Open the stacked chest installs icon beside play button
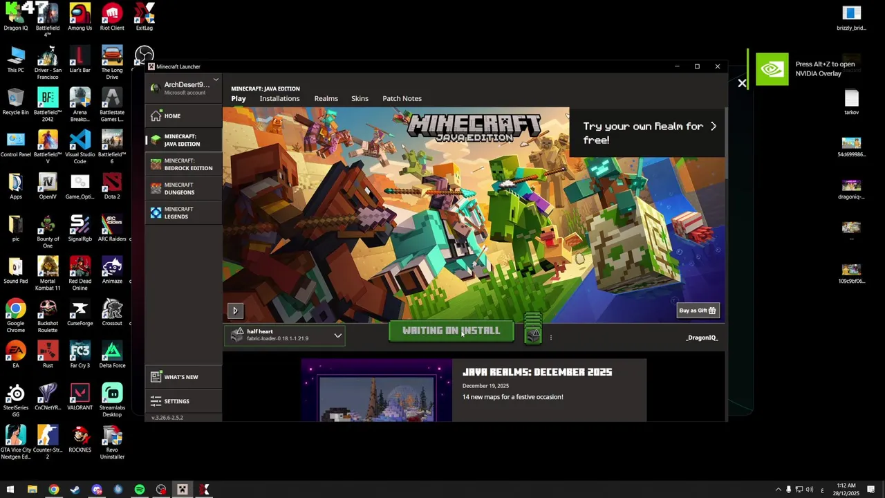Viewport: 885px width, 498px height. [x=532, y=328]
